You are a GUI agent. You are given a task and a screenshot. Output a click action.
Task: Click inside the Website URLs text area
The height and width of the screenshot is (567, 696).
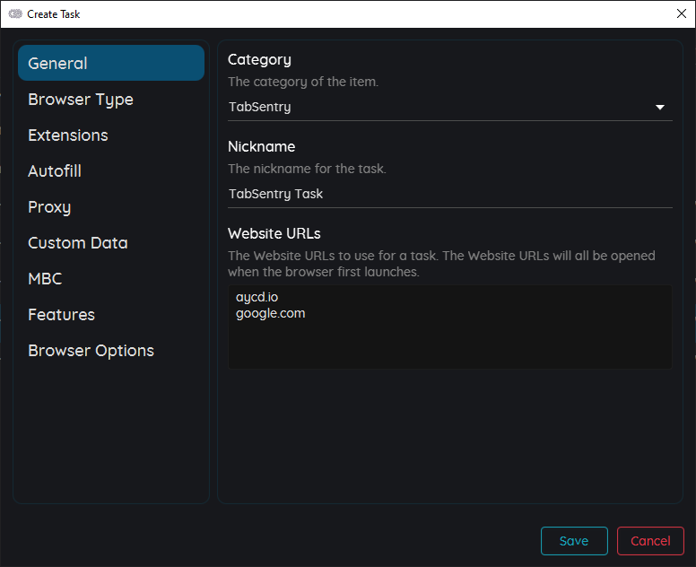450,327
